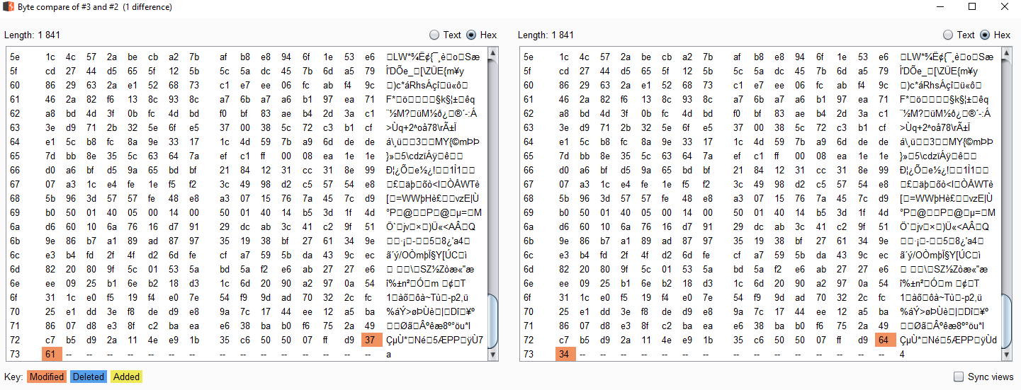The image size is (1021, 390).
Task: Click the window title Byte compare text
Action: point(94,7)
